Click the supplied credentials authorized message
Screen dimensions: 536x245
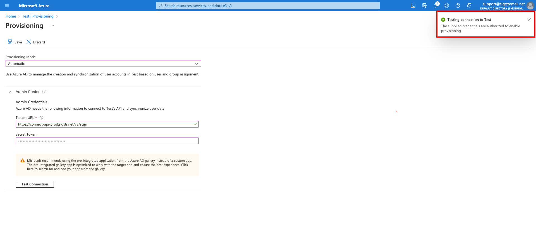coord(480,28)
